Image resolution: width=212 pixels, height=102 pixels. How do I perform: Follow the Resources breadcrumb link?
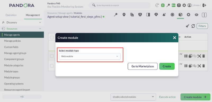pyautogui.click(x=52, y=13)
